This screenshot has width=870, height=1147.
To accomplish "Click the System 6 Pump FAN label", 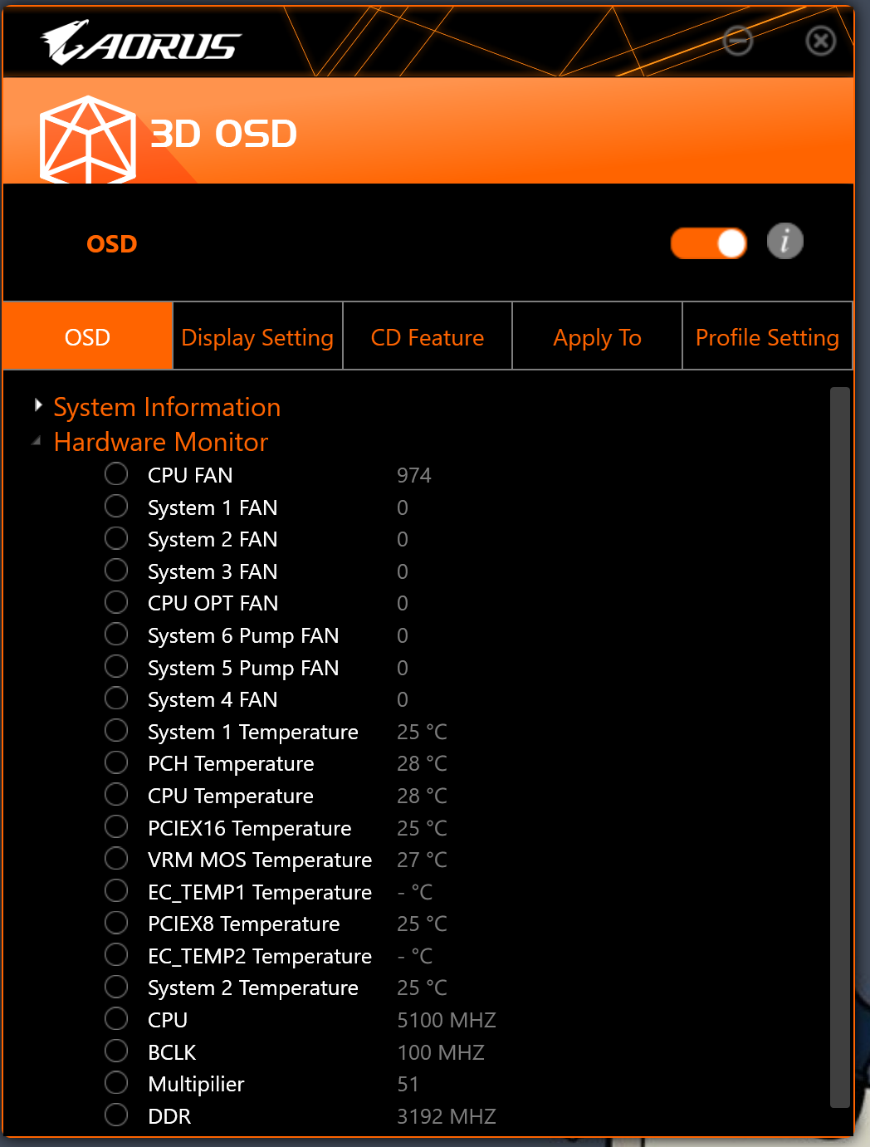I will coord(243,635).
